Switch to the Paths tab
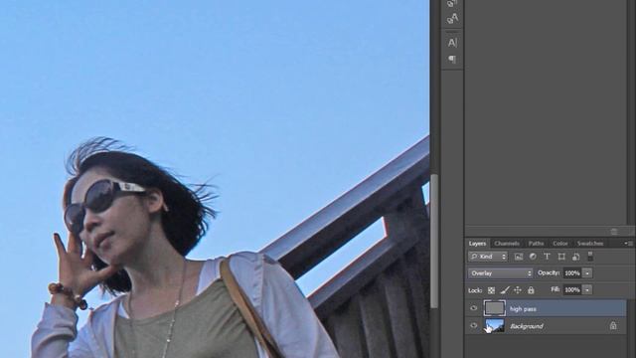Image resolution: width=636 pixels, height=358 pixels. point(536,243)
